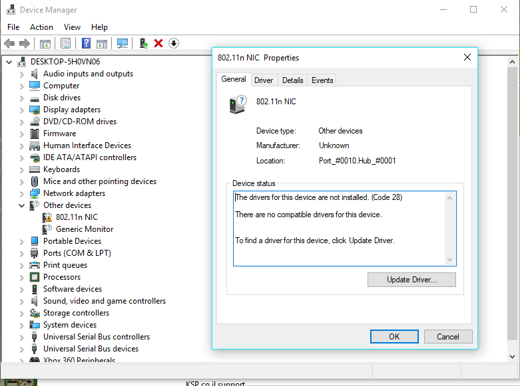
Task: Select Generic Monitor in the device tree
Action: coord(85,229)
